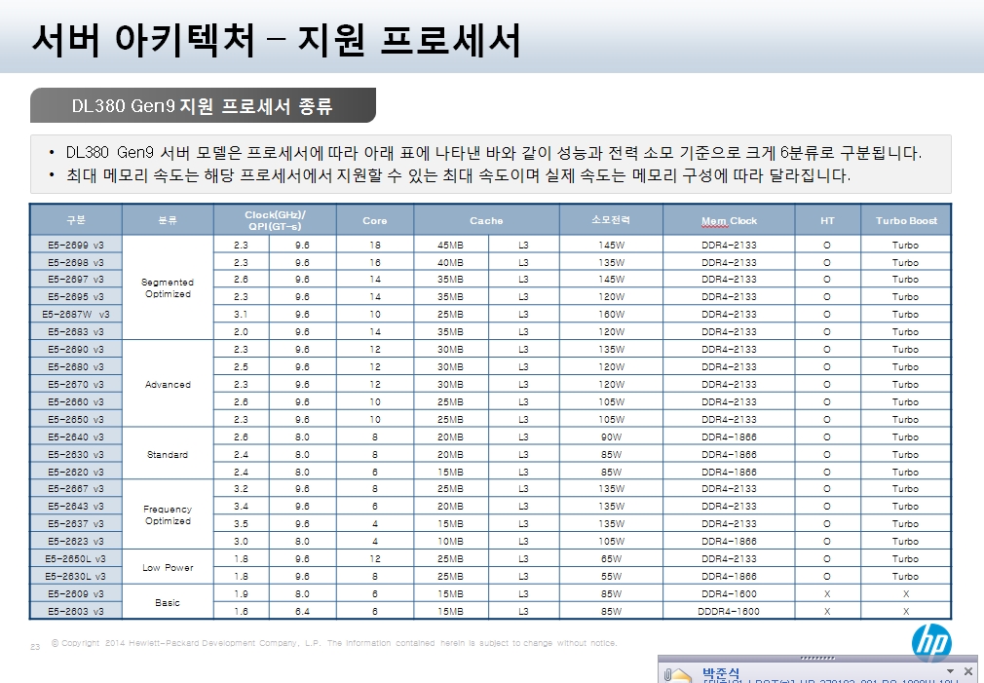This screenshot has height=683, width=984.
Task: Click the HP logo on the slide
Action: click(x=931, y=643)
